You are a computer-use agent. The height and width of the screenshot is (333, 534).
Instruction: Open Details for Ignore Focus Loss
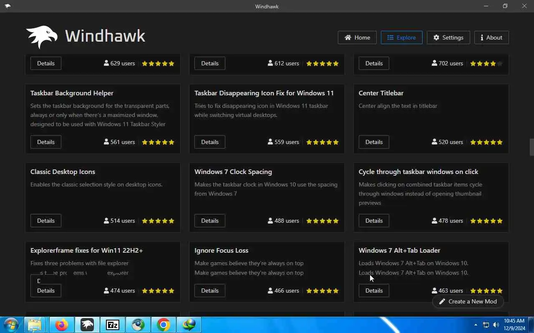point(210,291)
